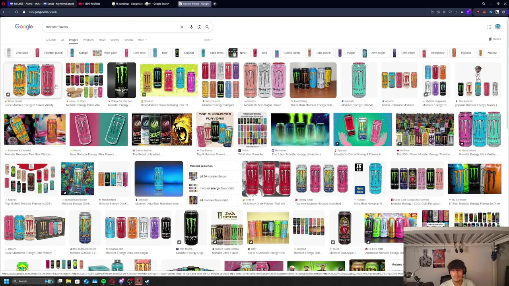
Task: Open File Explorer from the taskbar
Action: click(68, 281)
